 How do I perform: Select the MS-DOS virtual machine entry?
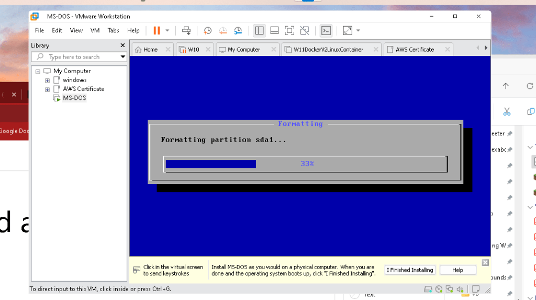point(74,98)
